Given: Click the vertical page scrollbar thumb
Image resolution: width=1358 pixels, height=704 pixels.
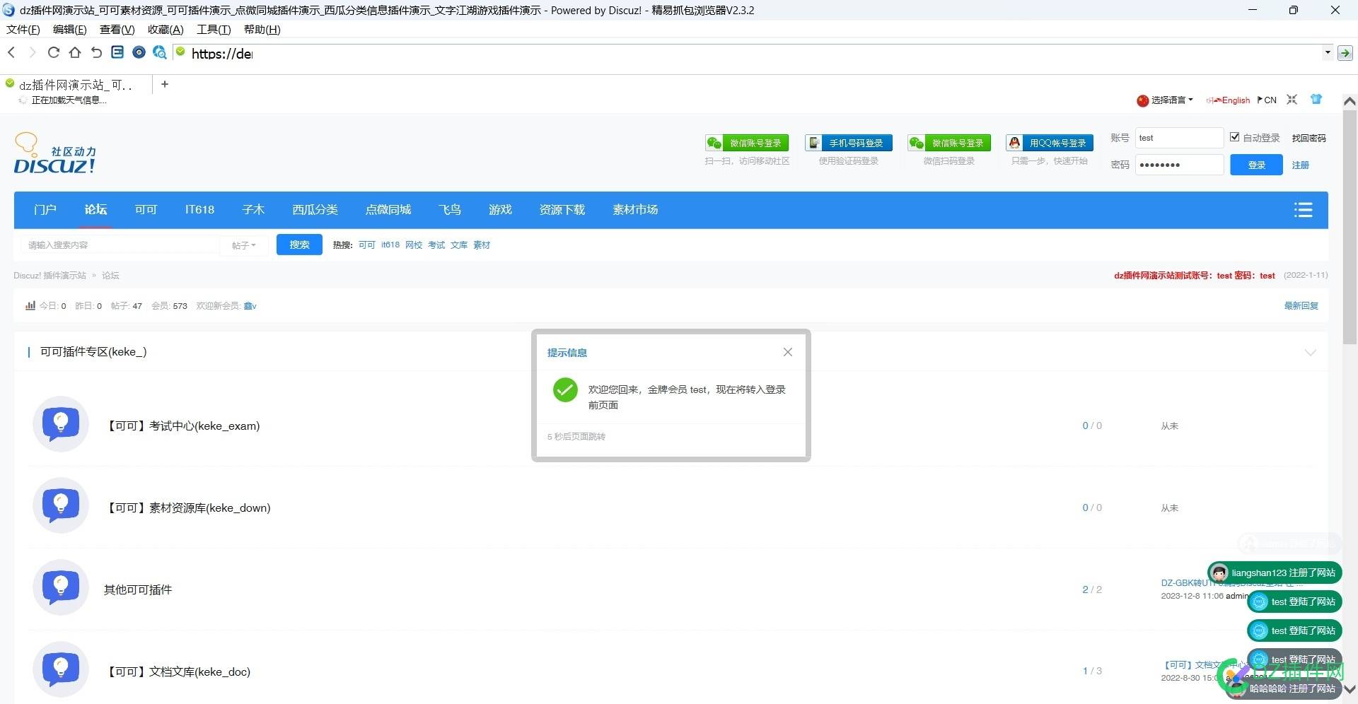Looking at the screenshot, I should 1350,226.
